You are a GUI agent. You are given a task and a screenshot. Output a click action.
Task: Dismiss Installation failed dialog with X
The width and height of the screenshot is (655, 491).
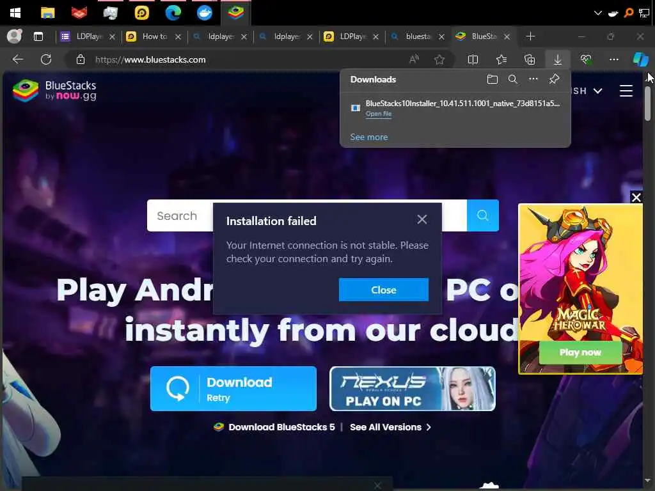[x=422, y=219]
